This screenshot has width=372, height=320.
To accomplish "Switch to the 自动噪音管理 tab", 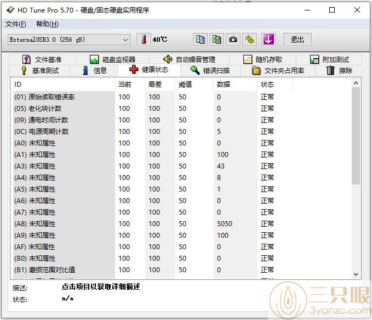I will coord(190,59).
